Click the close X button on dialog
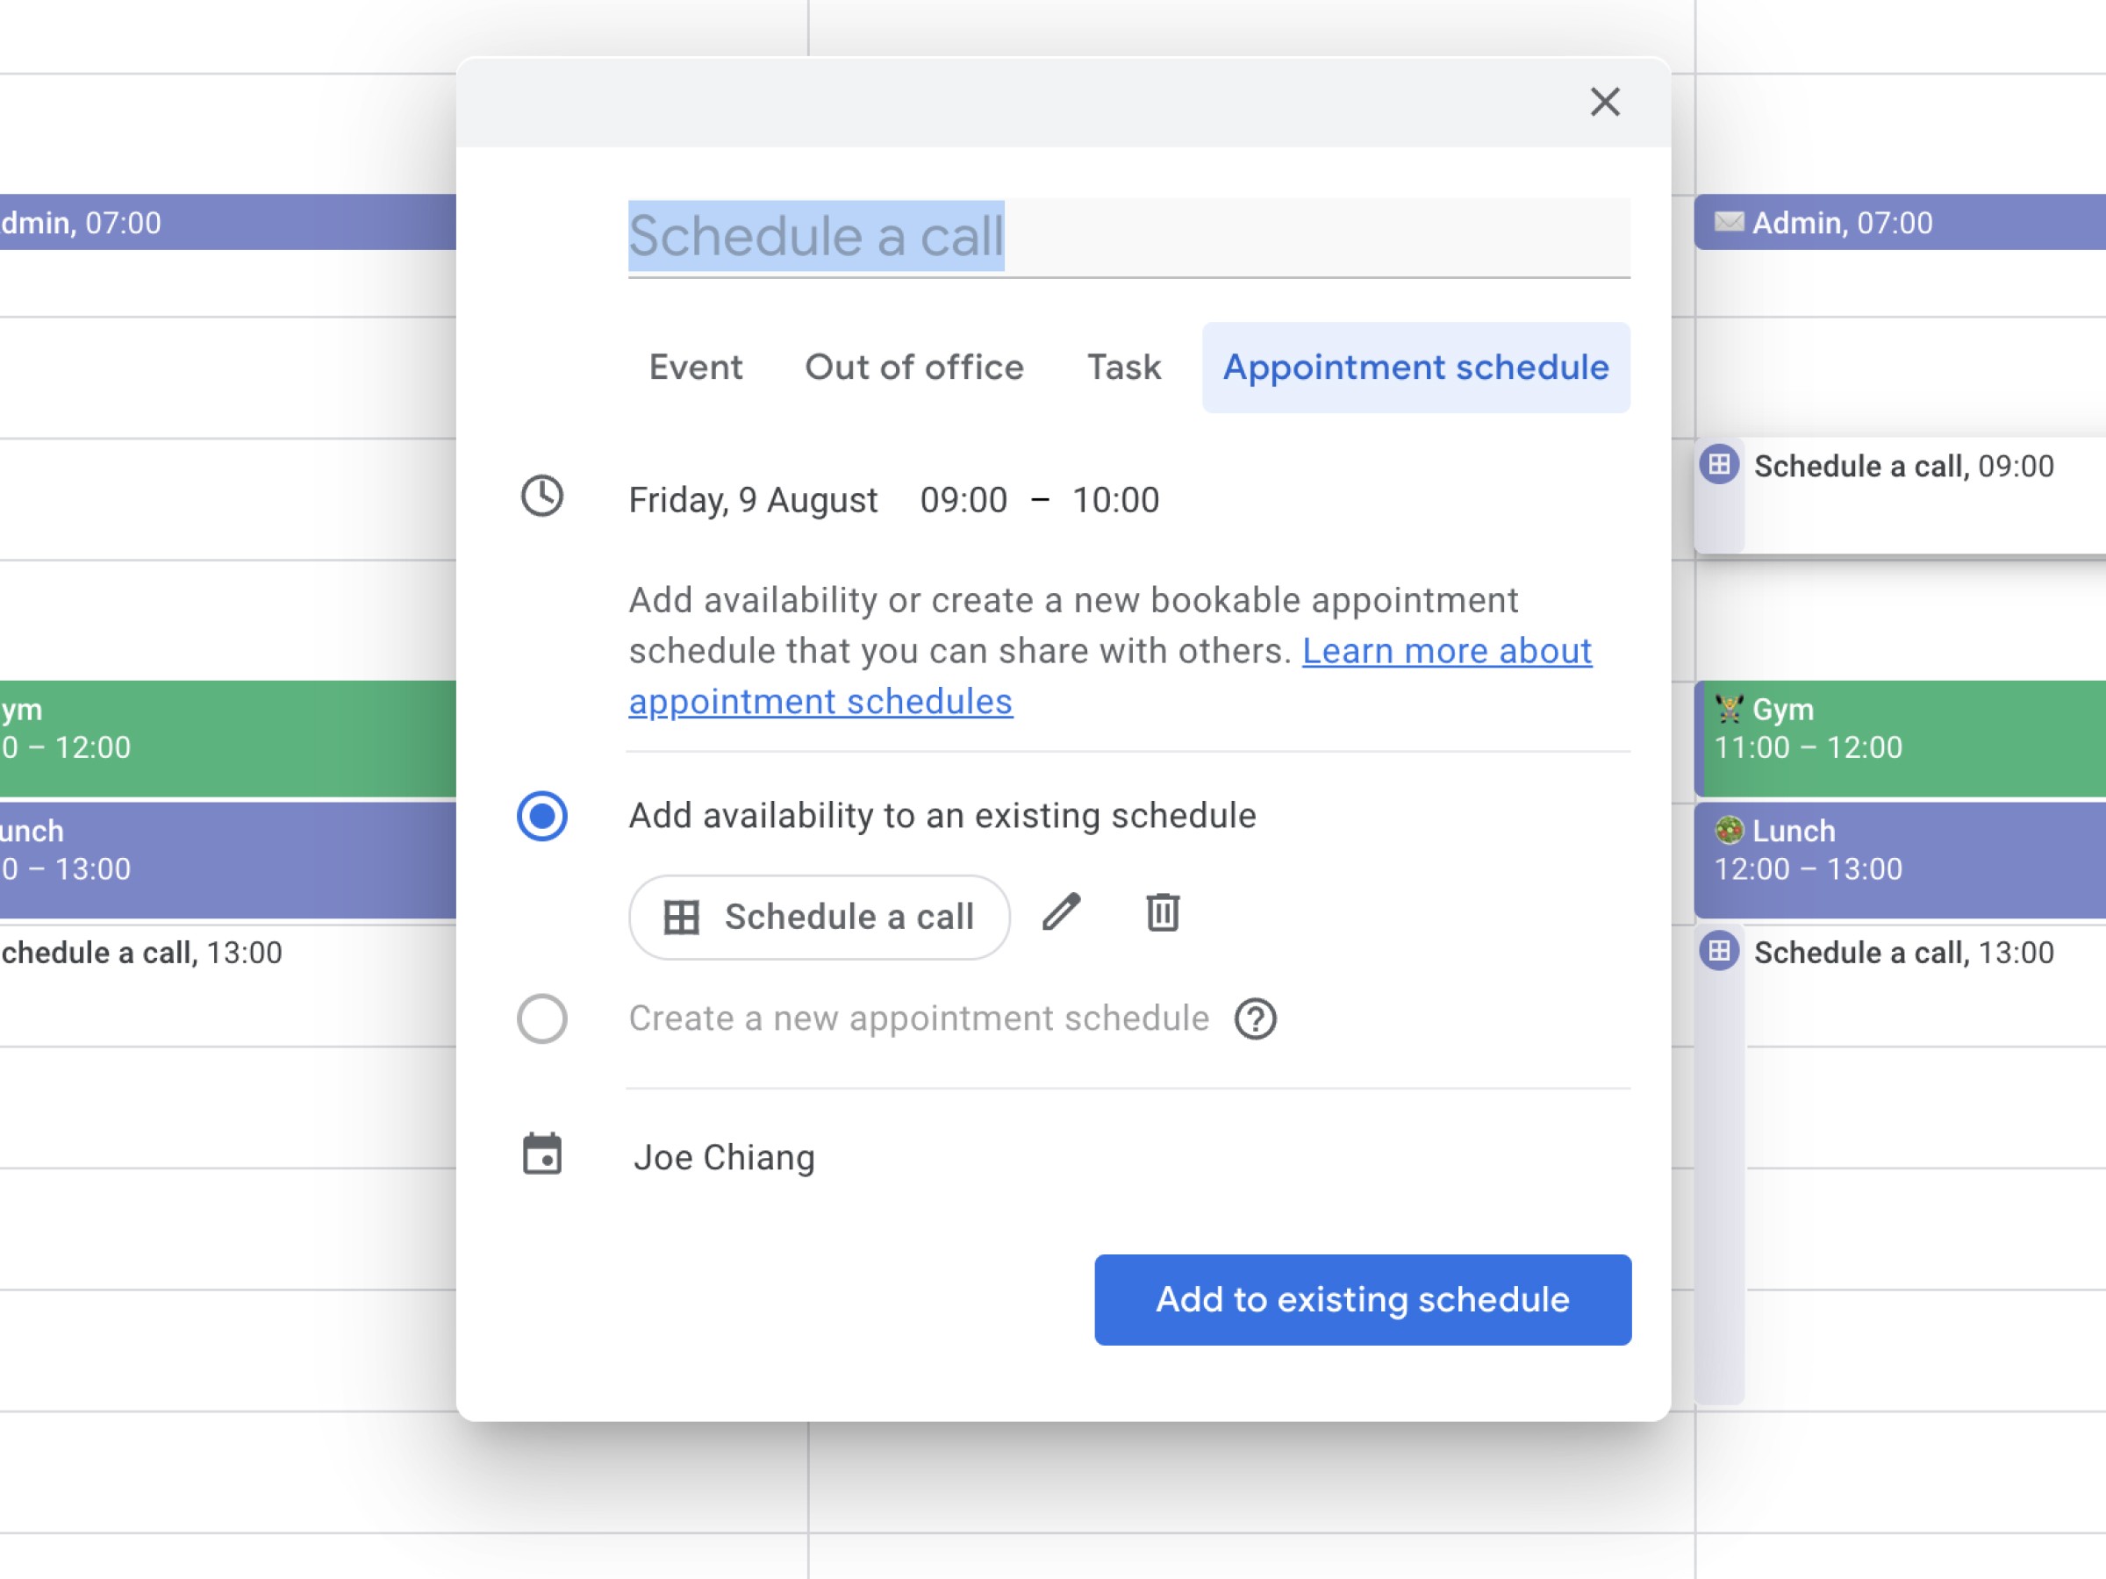 point(1607,103)
